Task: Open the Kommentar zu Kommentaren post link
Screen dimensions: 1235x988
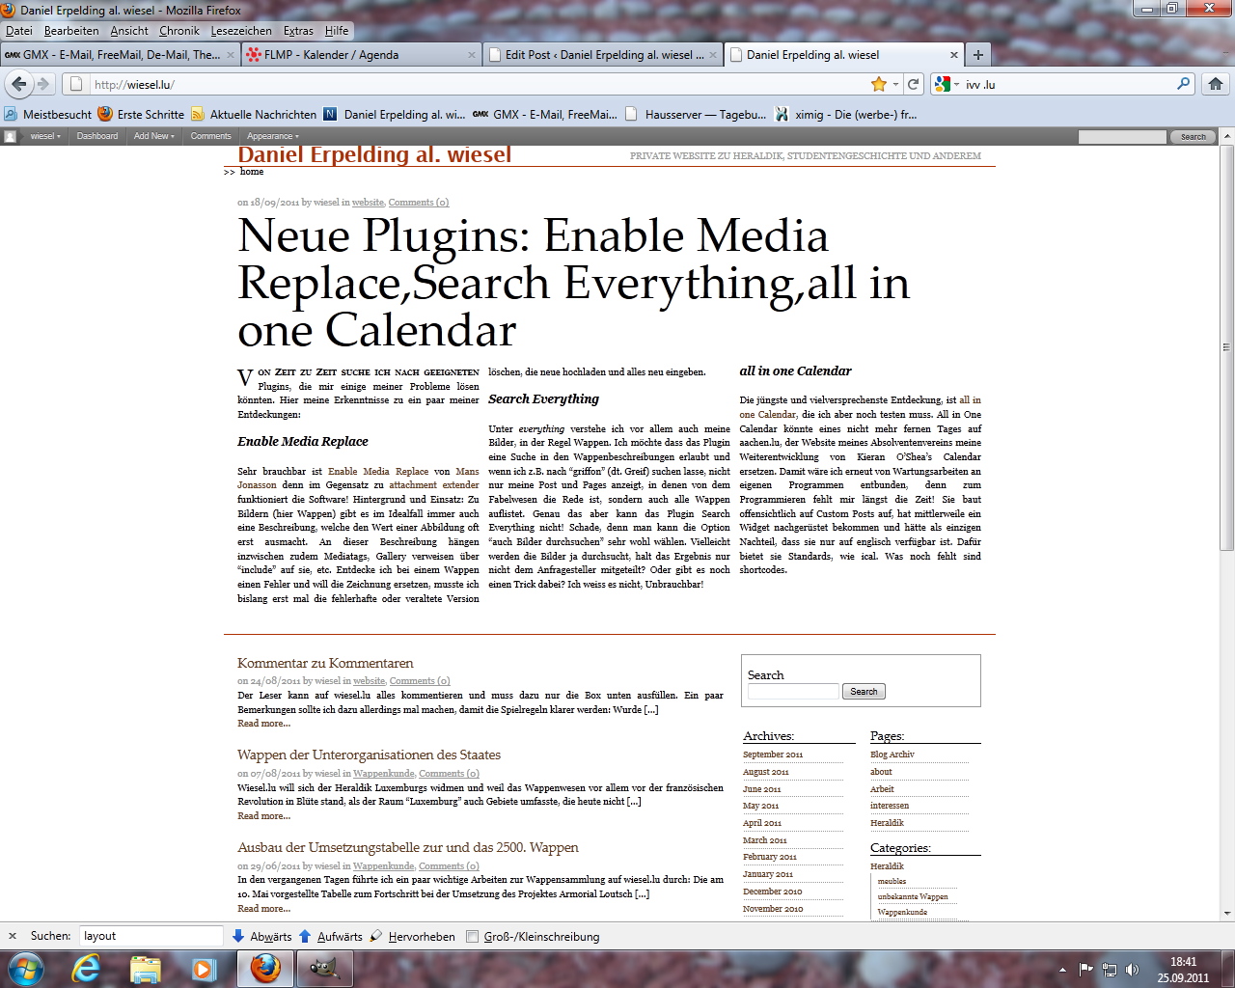Action: pyautogui.click(x=325, y=663)
